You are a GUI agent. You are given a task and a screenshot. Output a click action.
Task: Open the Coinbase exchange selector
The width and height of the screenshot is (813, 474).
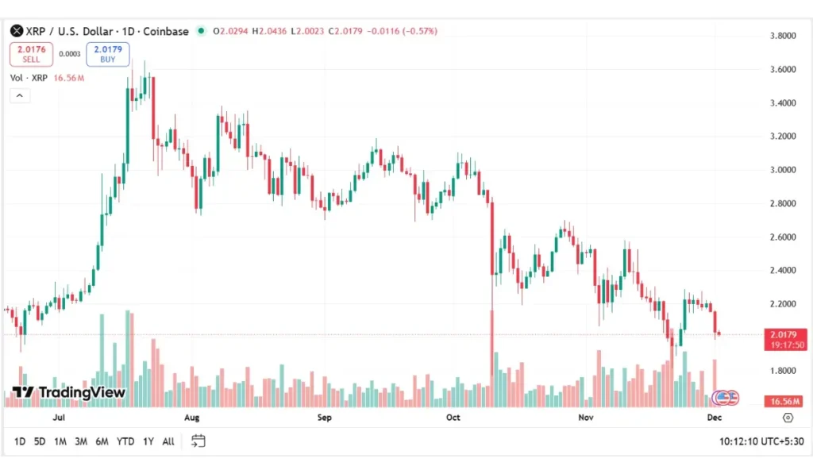tap(169, 32)
